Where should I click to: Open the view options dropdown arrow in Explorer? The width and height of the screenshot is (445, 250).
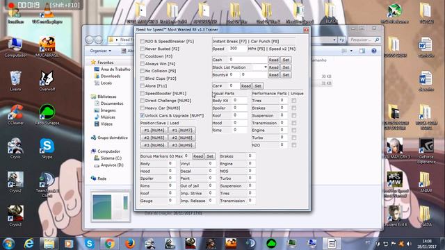point(351,51)
